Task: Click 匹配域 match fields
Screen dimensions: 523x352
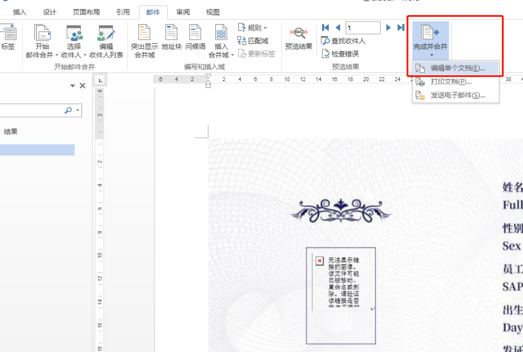Action: pyautogui.click(x=253, y=40)
